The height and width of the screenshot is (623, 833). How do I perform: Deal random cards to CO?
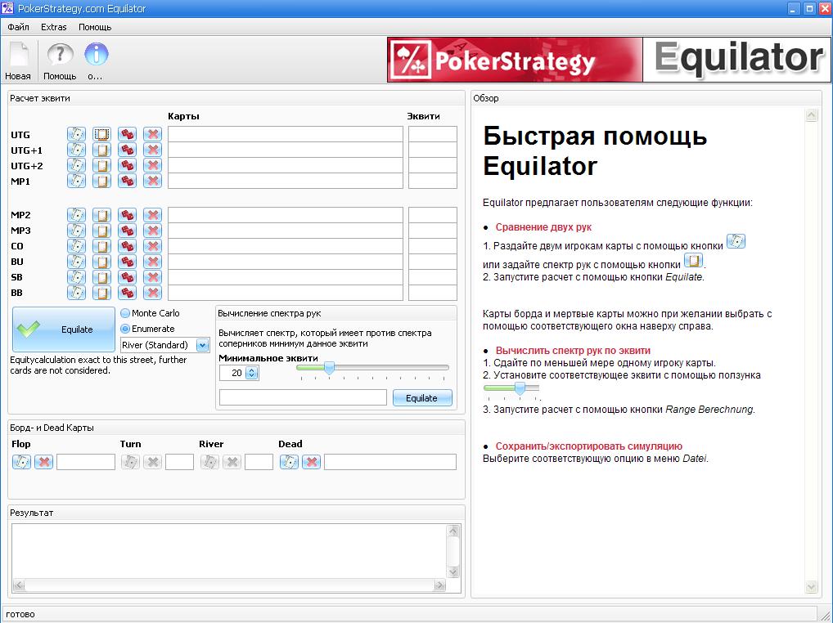point(127,246)
